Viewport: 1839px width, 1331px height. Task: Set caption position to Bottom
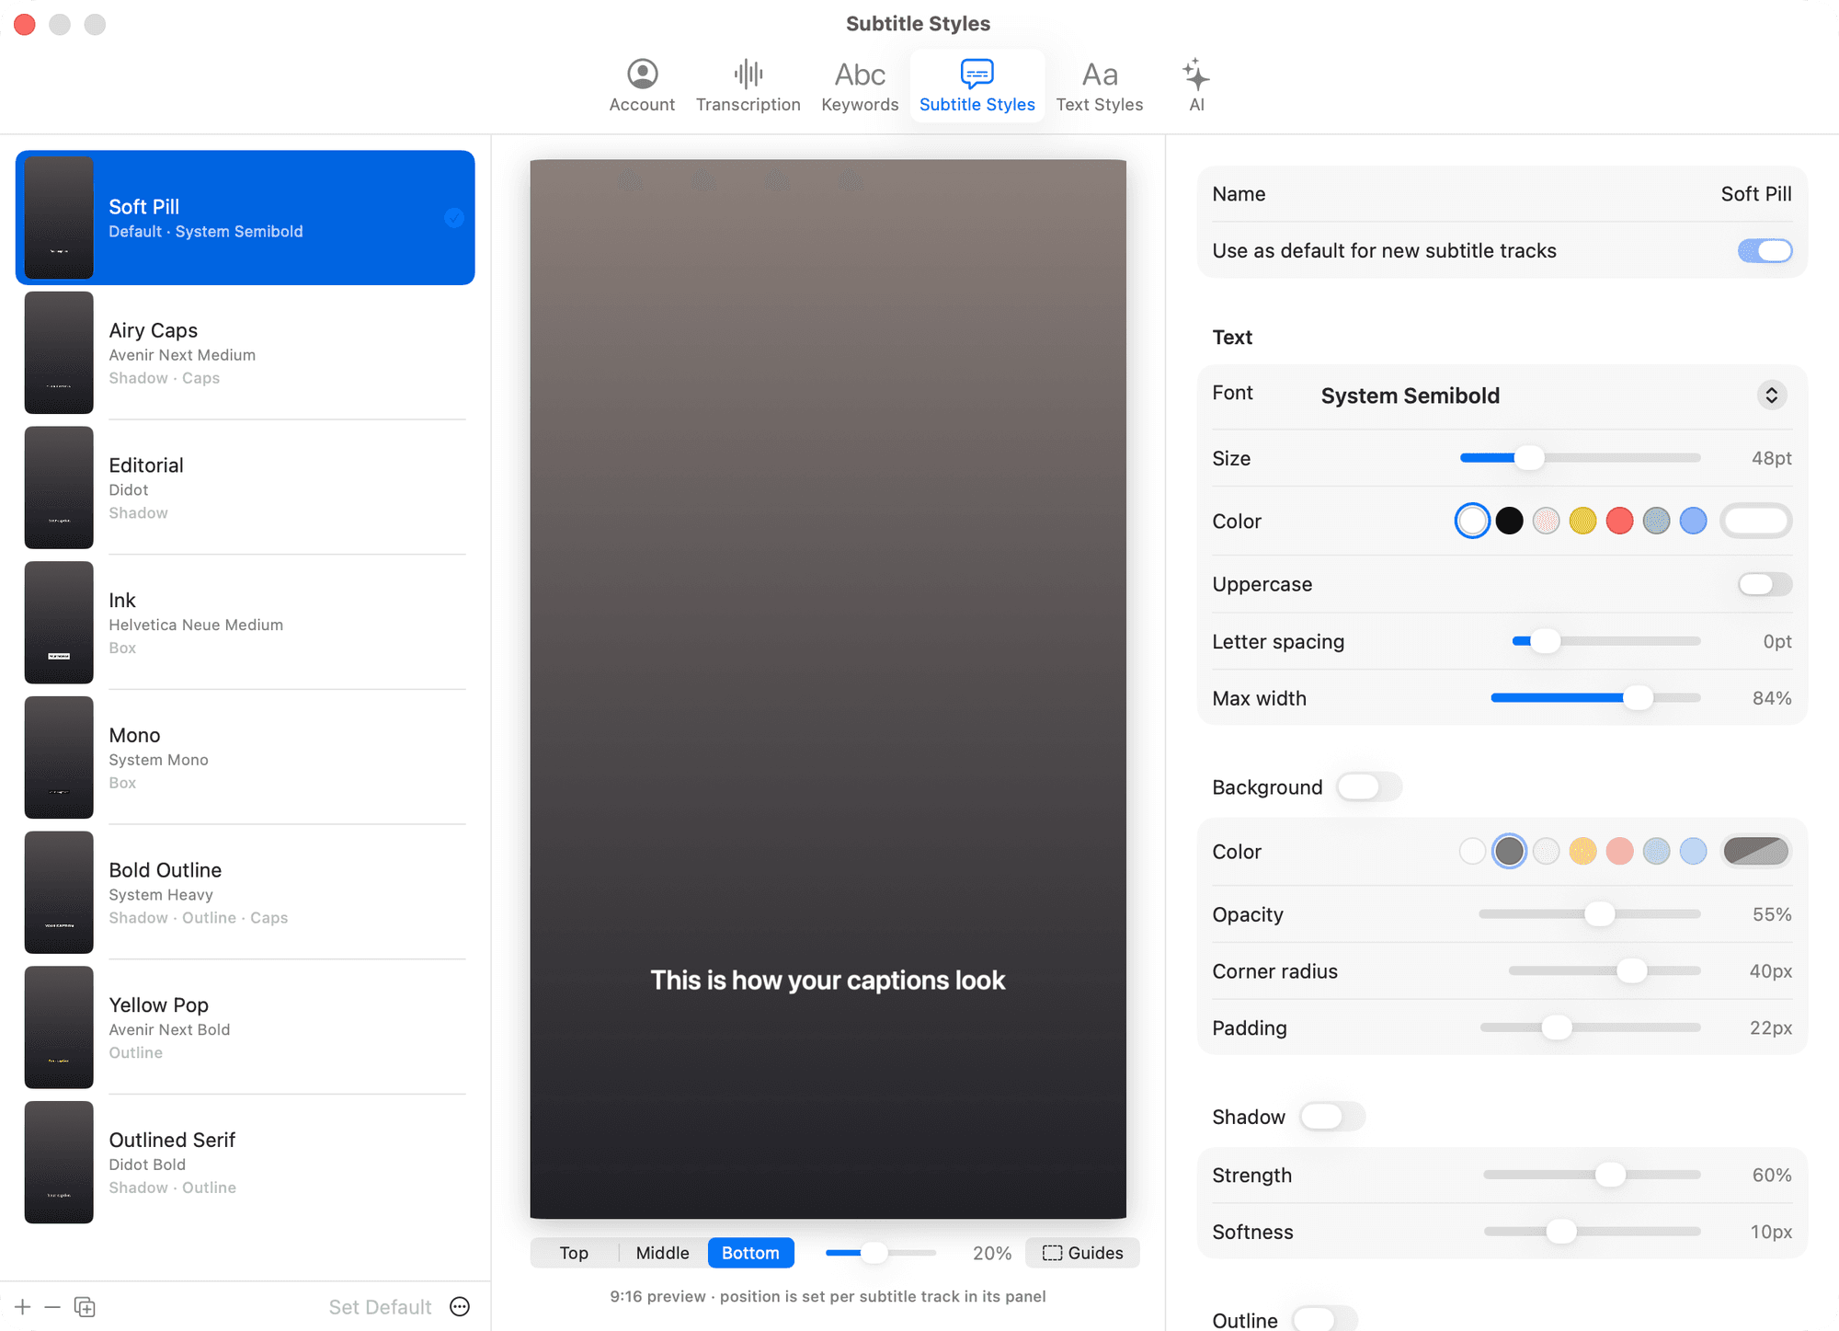[x=750, y=1253]
